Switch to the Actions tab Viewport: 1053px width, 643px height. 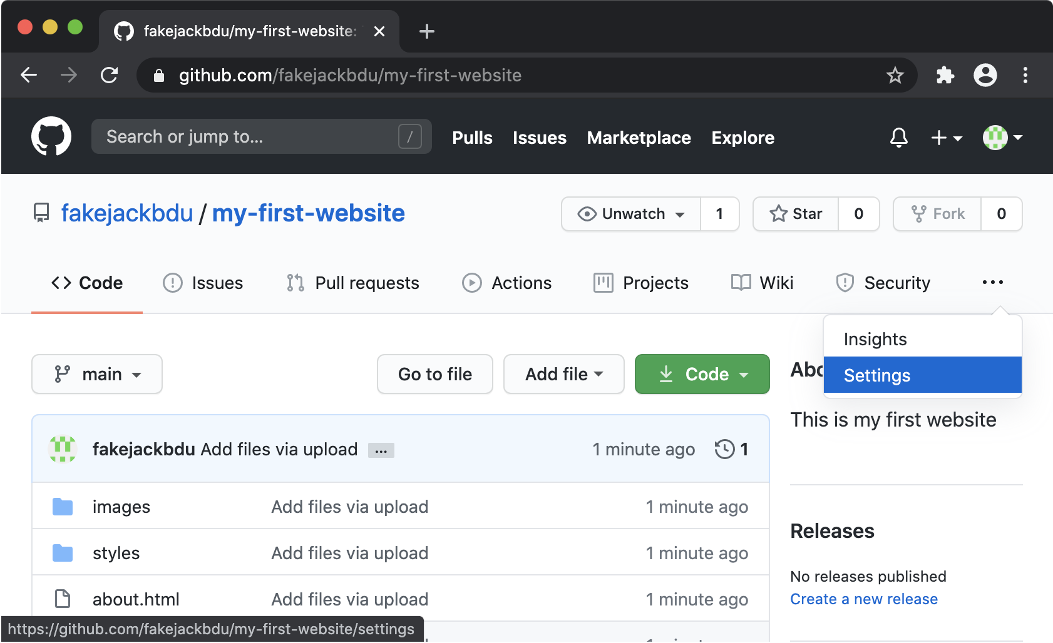506,283
